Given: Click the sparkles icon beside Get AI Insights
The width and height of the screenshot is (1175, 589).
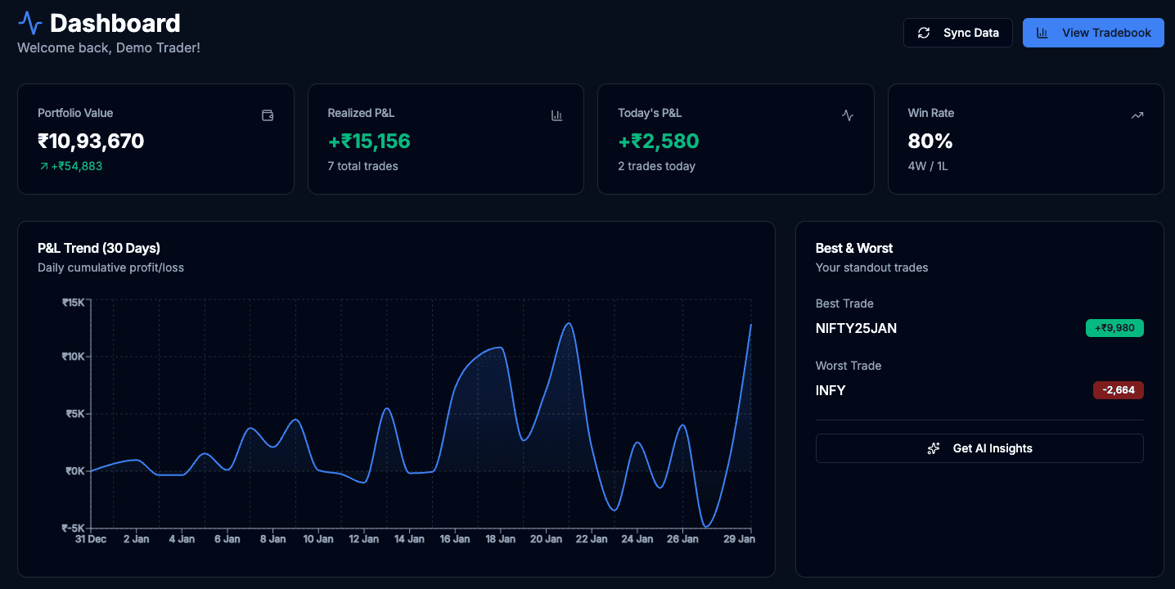Looking at the screenshot, I should tap(934, 448).
